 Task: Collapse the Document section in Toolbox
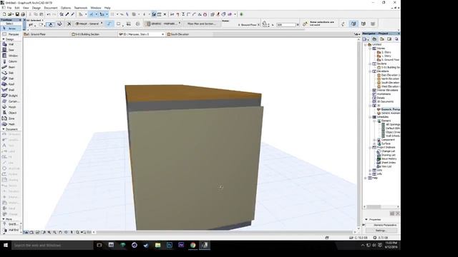4,129
